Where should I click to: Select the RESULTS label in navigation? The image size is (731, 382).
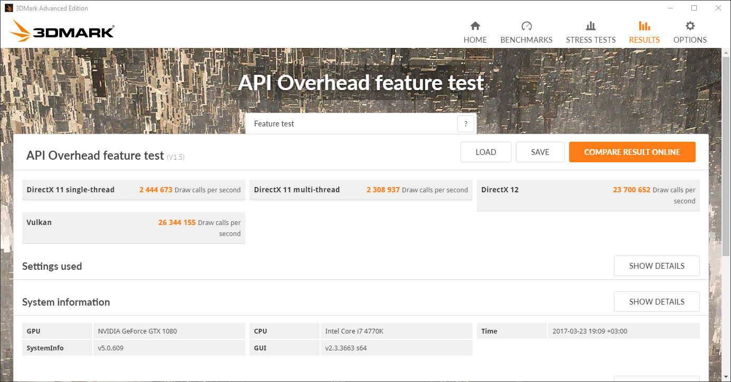645,40
